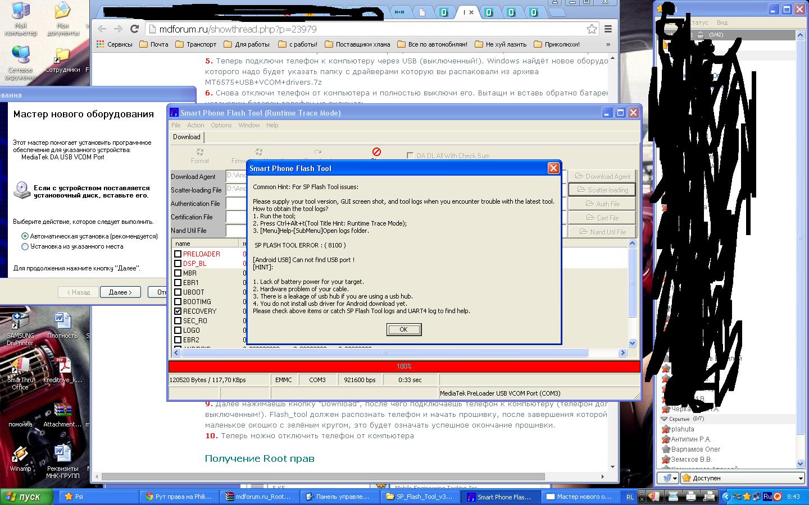Open the Сервисы apps shortcut in bookmarks bar
This screenshot has width=809, height=505.
pos(114,44)
